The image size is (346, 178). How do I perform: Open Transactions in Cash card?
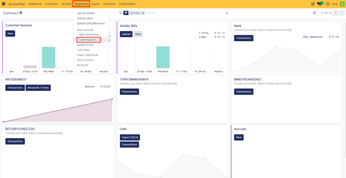pyautogui.click(x=129, y=145)
